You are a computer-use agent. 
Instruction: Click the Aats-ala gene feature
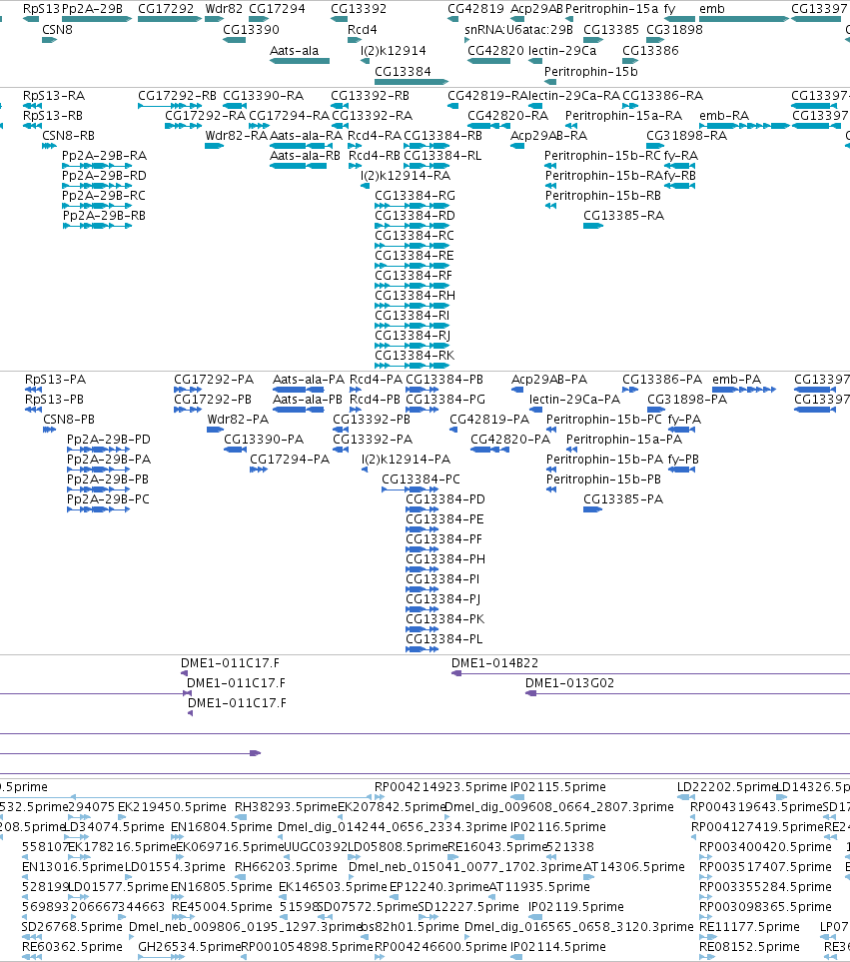(x=300, y=61)
